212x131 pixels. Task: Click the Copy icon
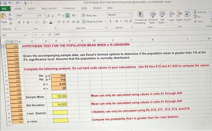click(x=10, y=19)
